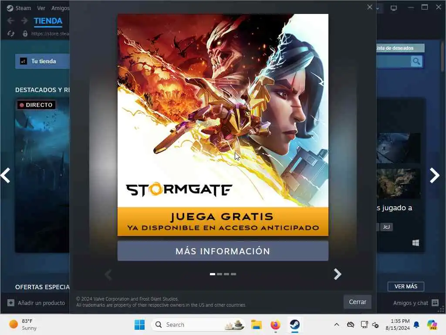The height and width of the screenshot is (335, 446).
Task: Click the muted volume tray icon
Action: pyautogui.click(x=375, y=325)
